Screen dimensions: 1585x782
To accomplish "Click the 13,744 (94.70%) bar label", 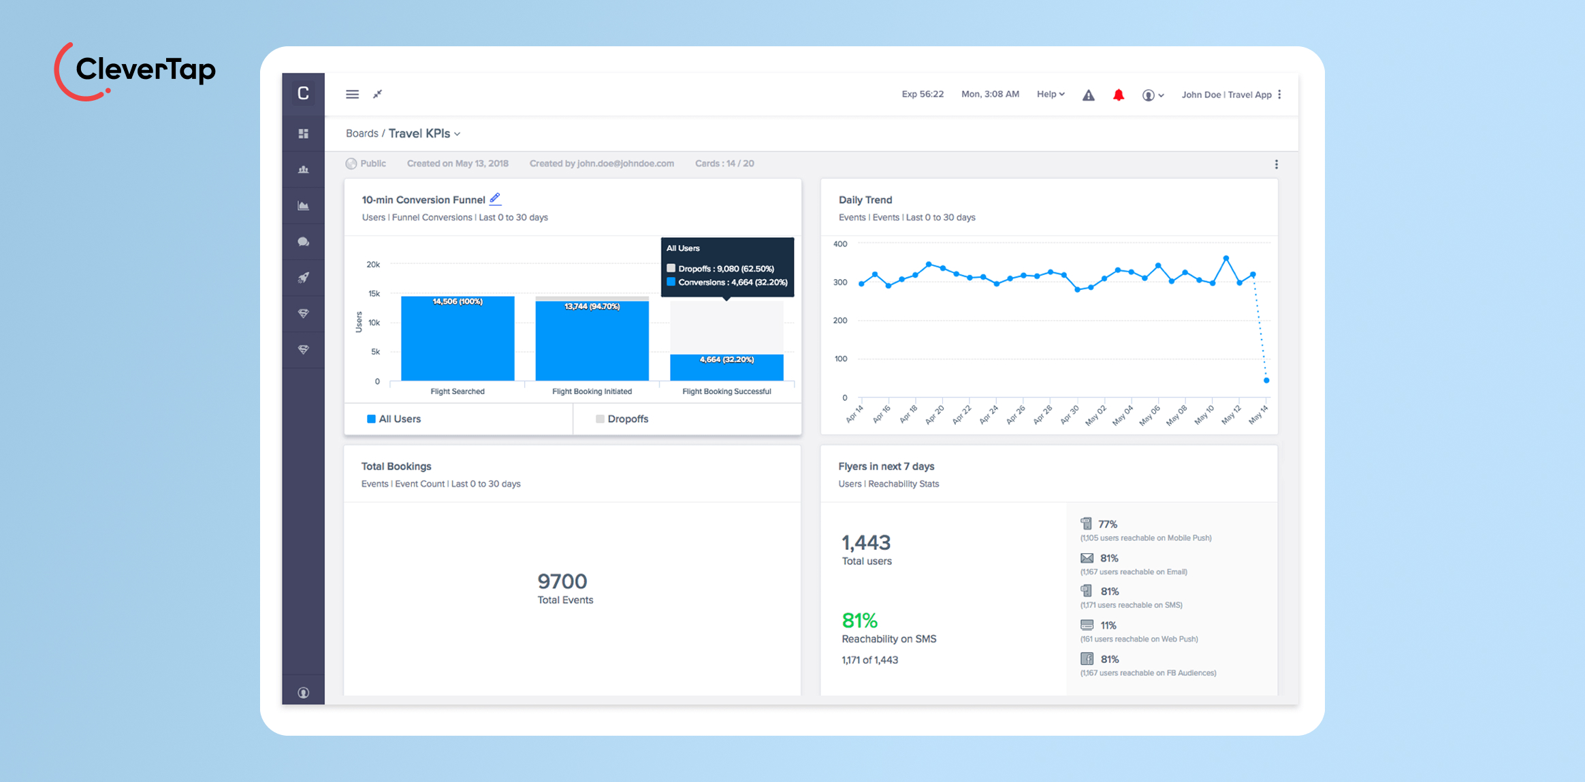I will click(592, 307).
